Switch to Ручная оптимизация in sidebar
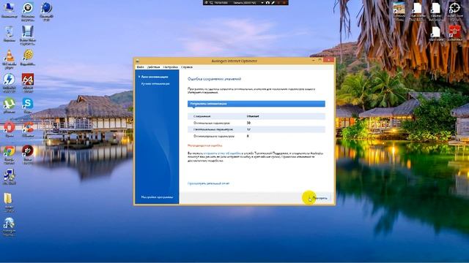Screen dimensions: 469x263 [x=155, y=84]
